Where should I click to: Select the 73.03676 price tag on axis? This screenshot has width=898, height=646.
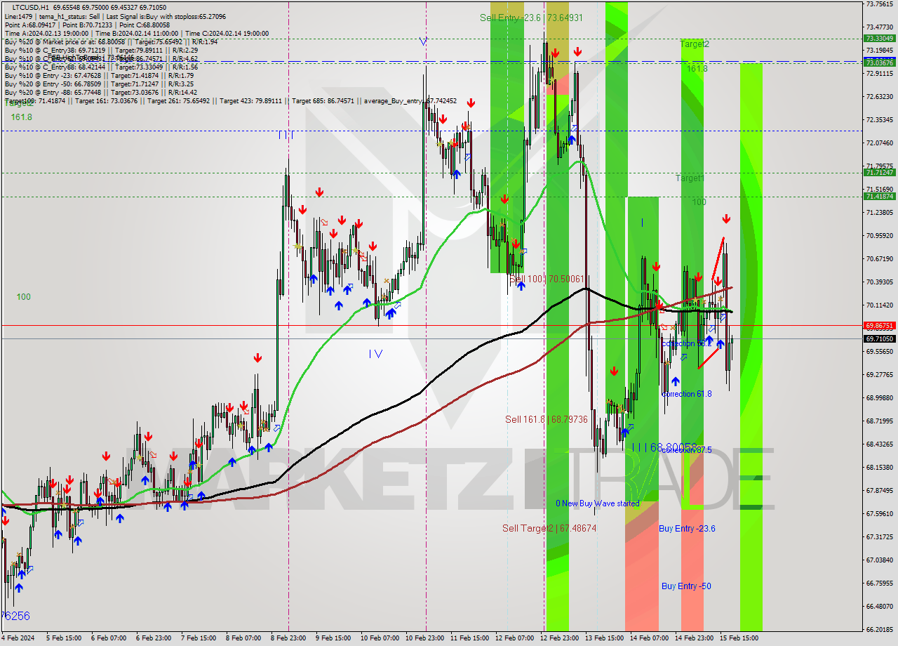click(879, 62)
